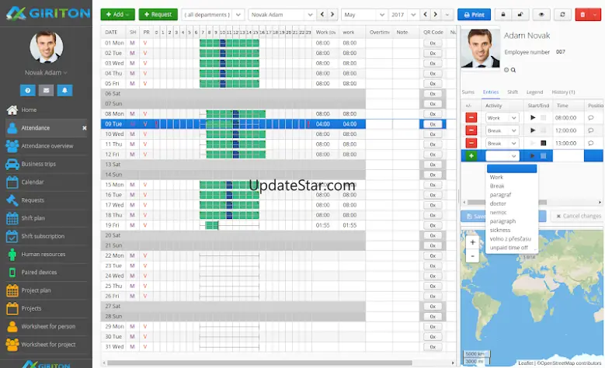Click the refresh icon in toolbar

click(562, 15)
